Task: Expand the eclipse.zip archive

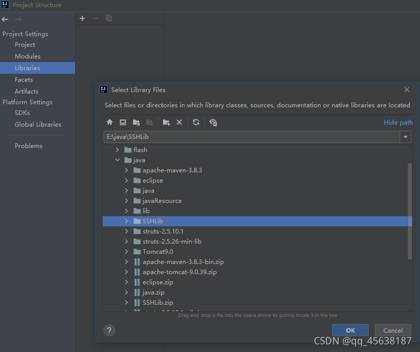Action: 126,282
